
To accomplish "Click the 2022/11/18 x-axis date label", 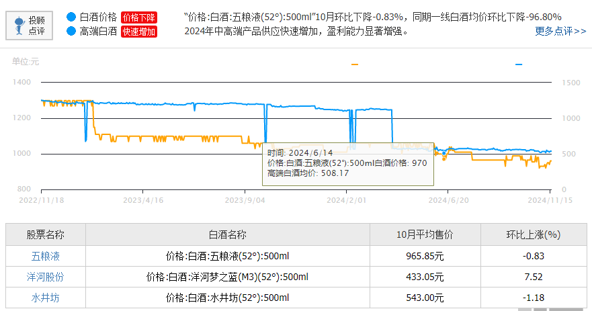I will coord(42,200).
